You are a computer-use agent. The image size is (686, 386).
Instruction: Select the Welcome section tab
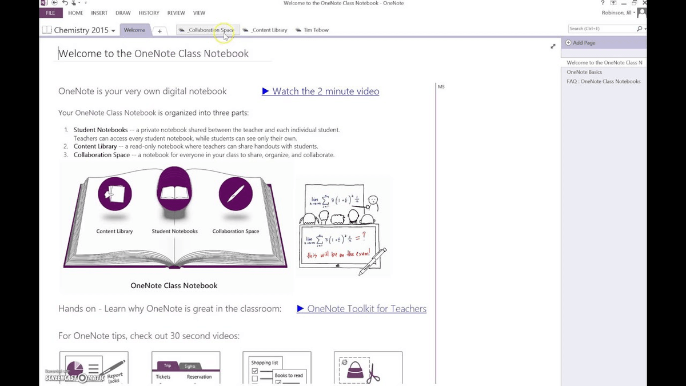point(134,30)
